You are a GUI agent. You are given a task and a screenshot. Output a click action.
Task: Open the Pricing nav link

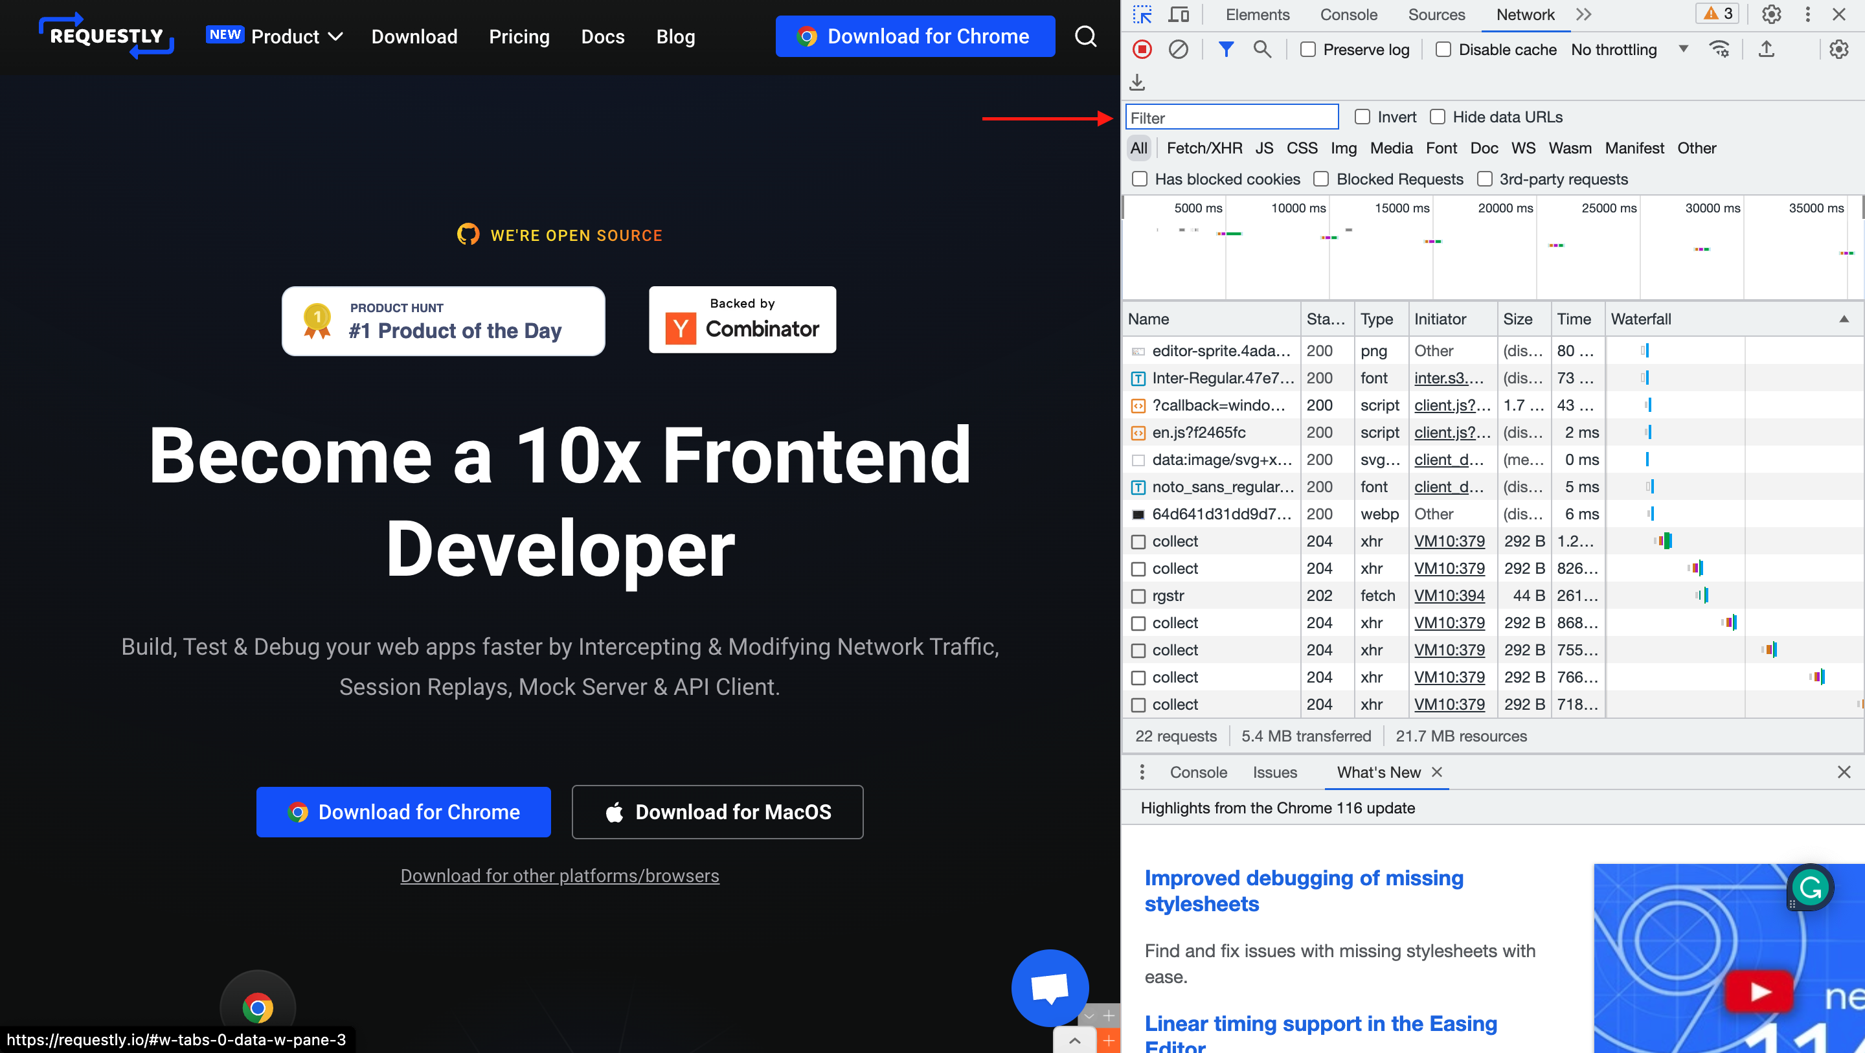pos(519,36)
